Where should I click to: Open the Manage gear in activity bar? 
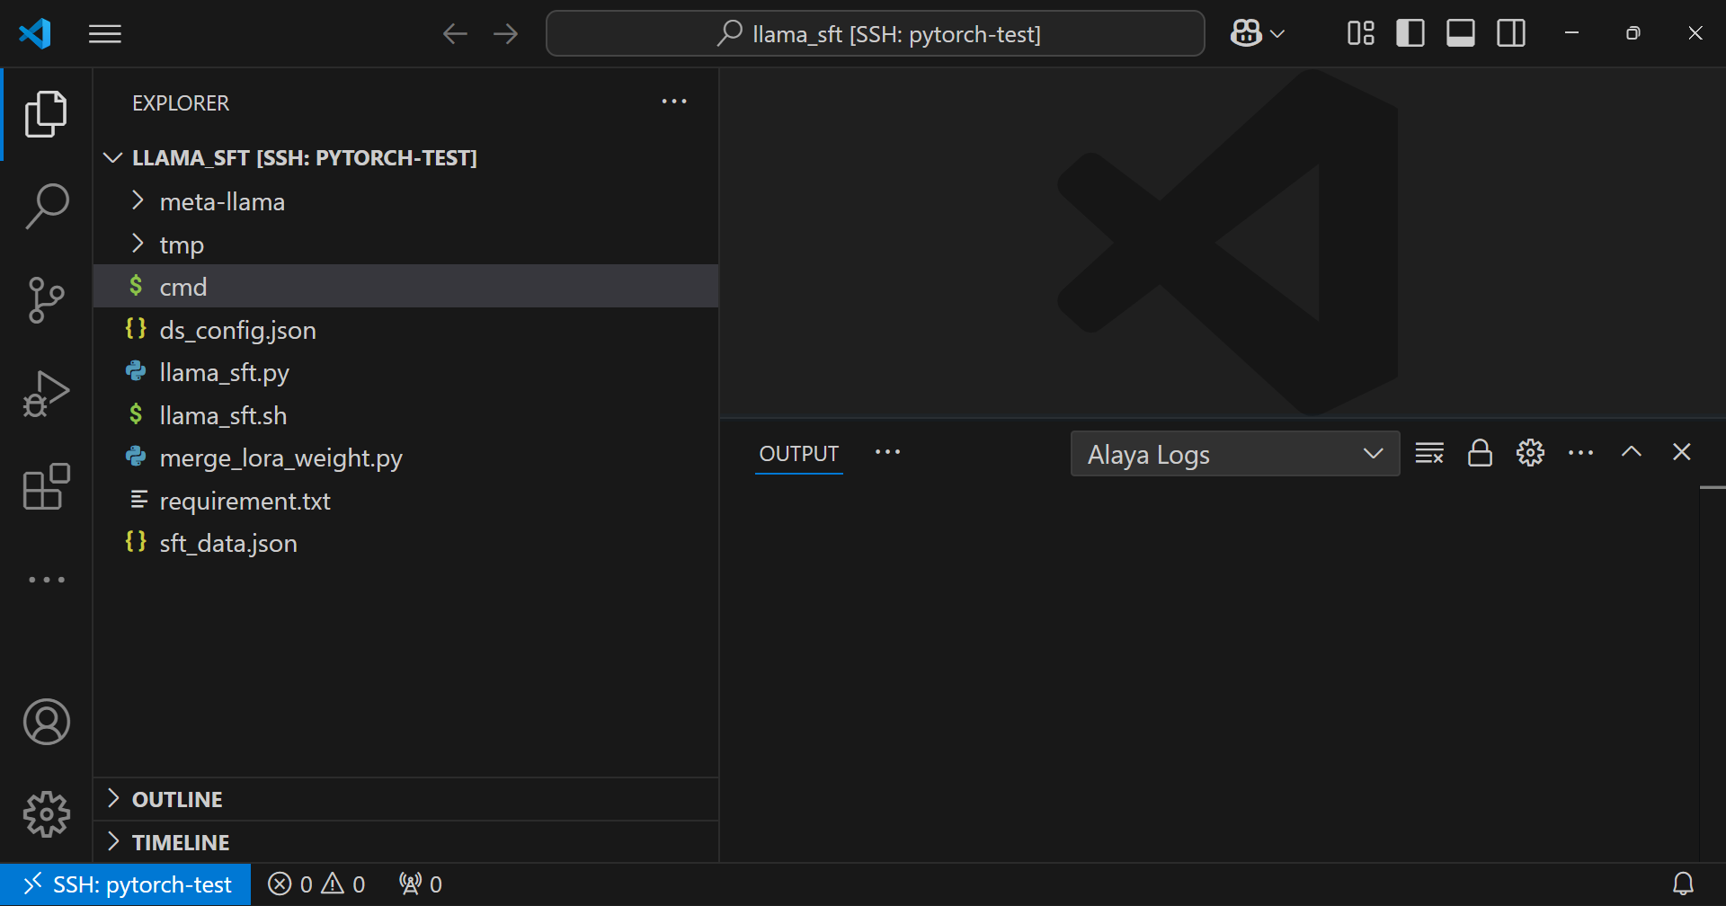[x=47, y=814]
